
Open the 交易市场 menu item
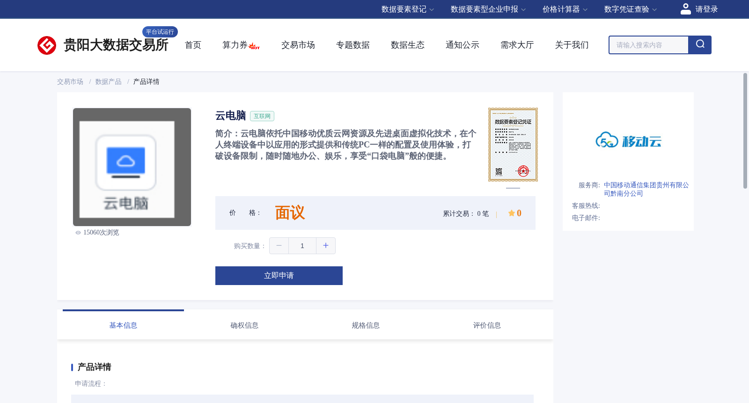298,45
